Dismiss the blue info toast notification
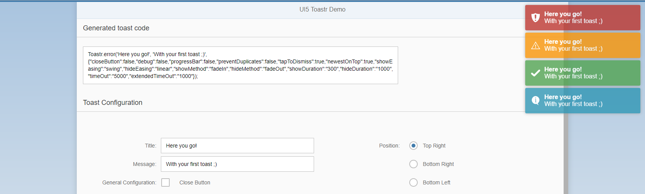Screen dimensions: 645x194 [582, 101]
